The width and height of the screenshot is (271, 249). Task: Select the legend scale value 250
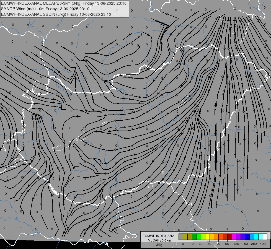[x=254, y=244]
